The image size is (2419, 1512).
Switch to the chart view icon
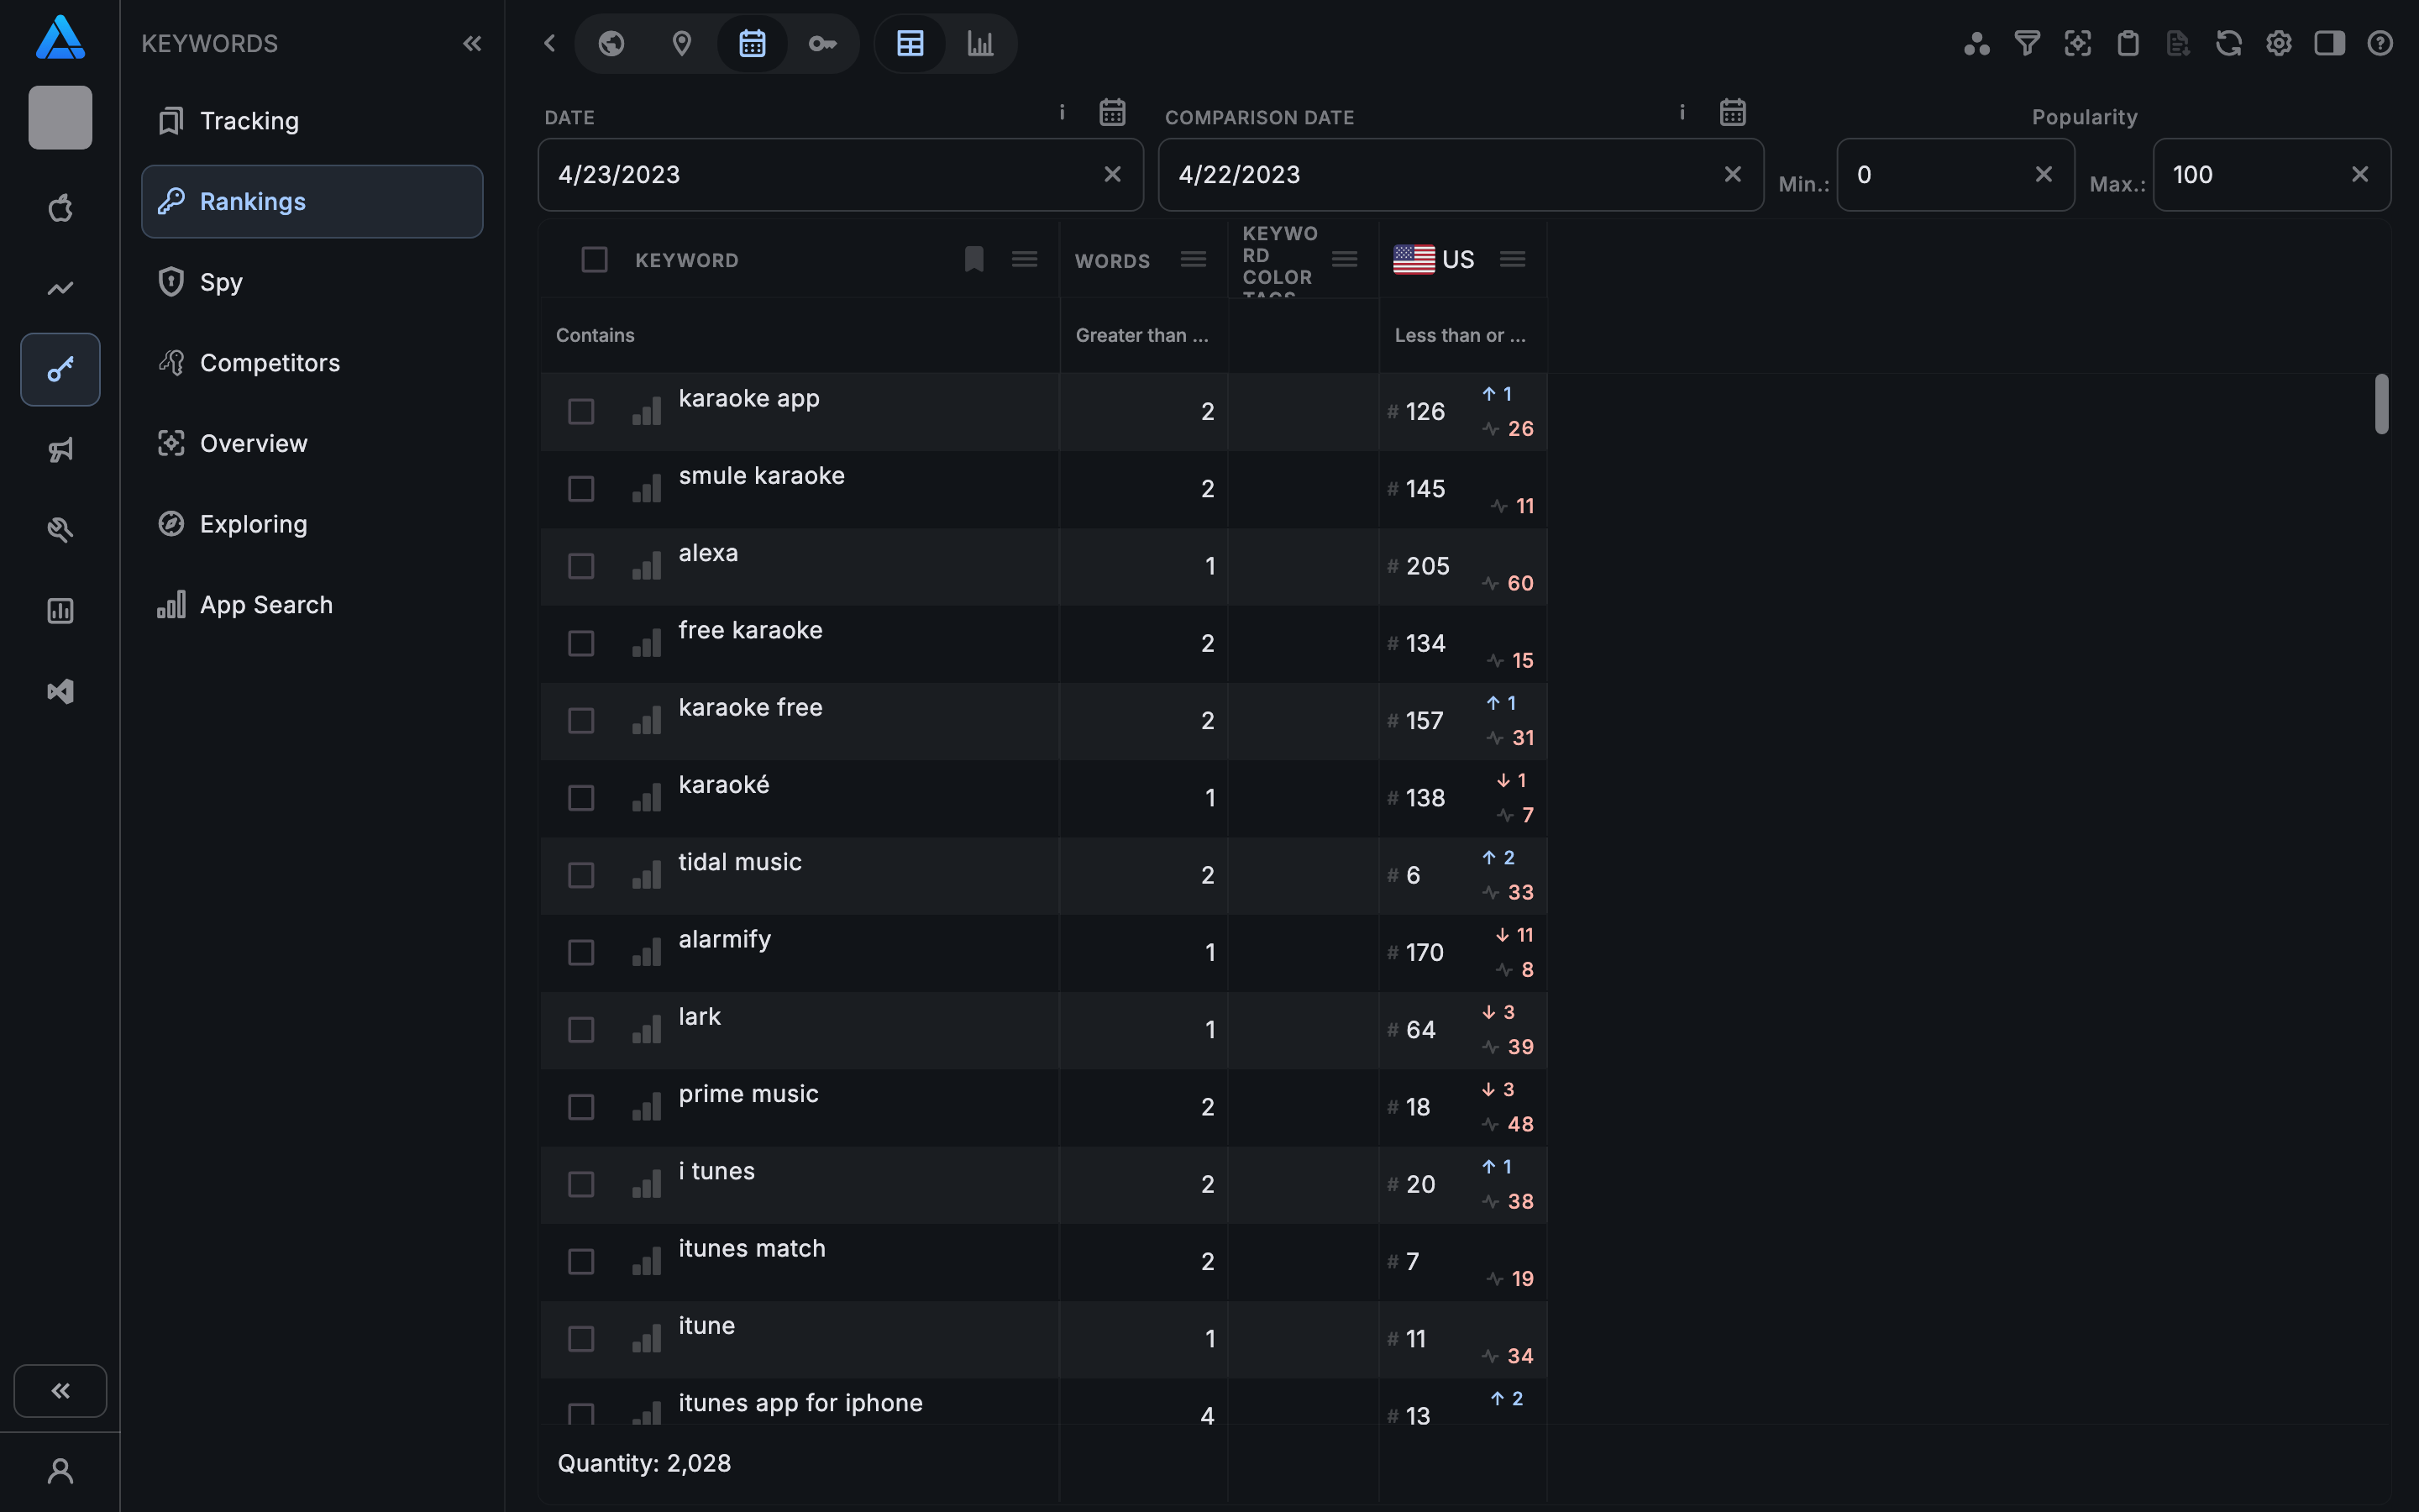(x=979, y=43)
